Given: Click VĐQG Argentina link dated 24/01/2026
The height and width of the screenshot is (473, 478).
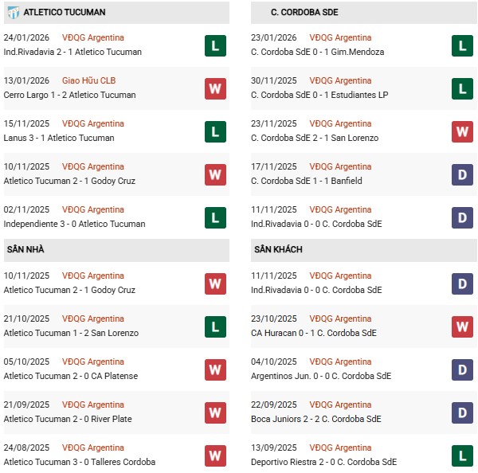Looking at the screenshot, I should 93,37.
